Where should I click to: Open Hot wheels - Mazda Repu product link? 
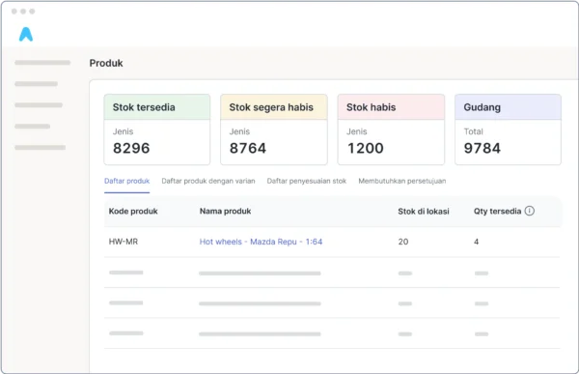261,242
